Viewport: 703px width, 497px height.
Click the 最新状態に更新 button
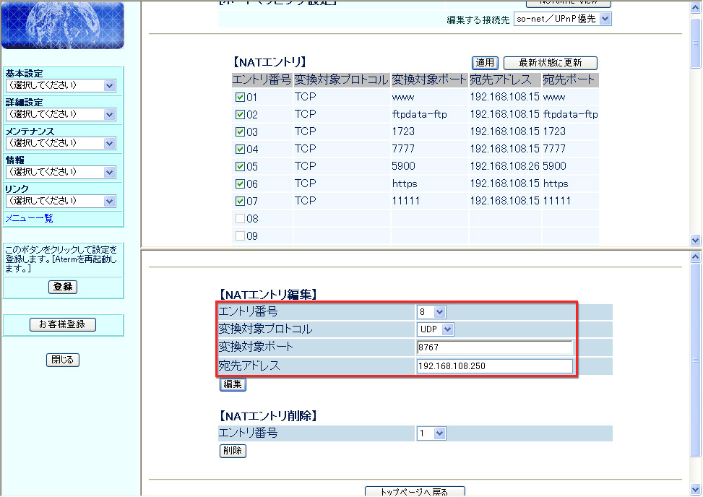click(550, 63)
